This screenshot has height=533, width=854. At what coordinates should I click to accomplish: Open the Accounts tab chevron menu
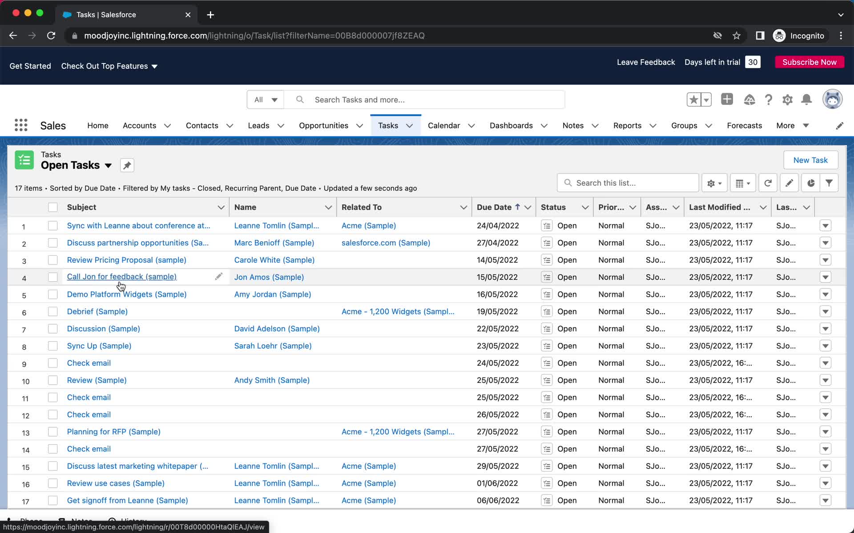pyautogui.click(x=168, y=126)
